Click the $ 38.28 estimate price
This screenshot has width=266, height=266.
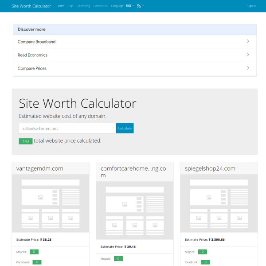click(x=46, y=239)
